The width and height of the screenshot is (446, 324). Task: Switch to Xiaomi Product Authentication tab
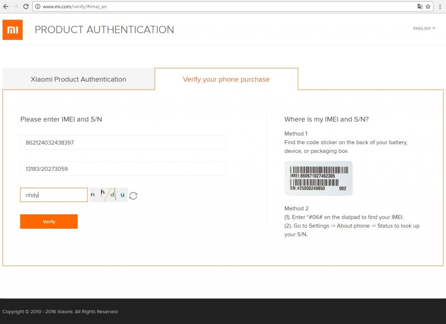[78, 79]
